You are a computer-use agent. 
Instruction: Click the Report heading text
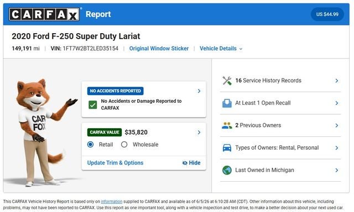pos(98,14)
